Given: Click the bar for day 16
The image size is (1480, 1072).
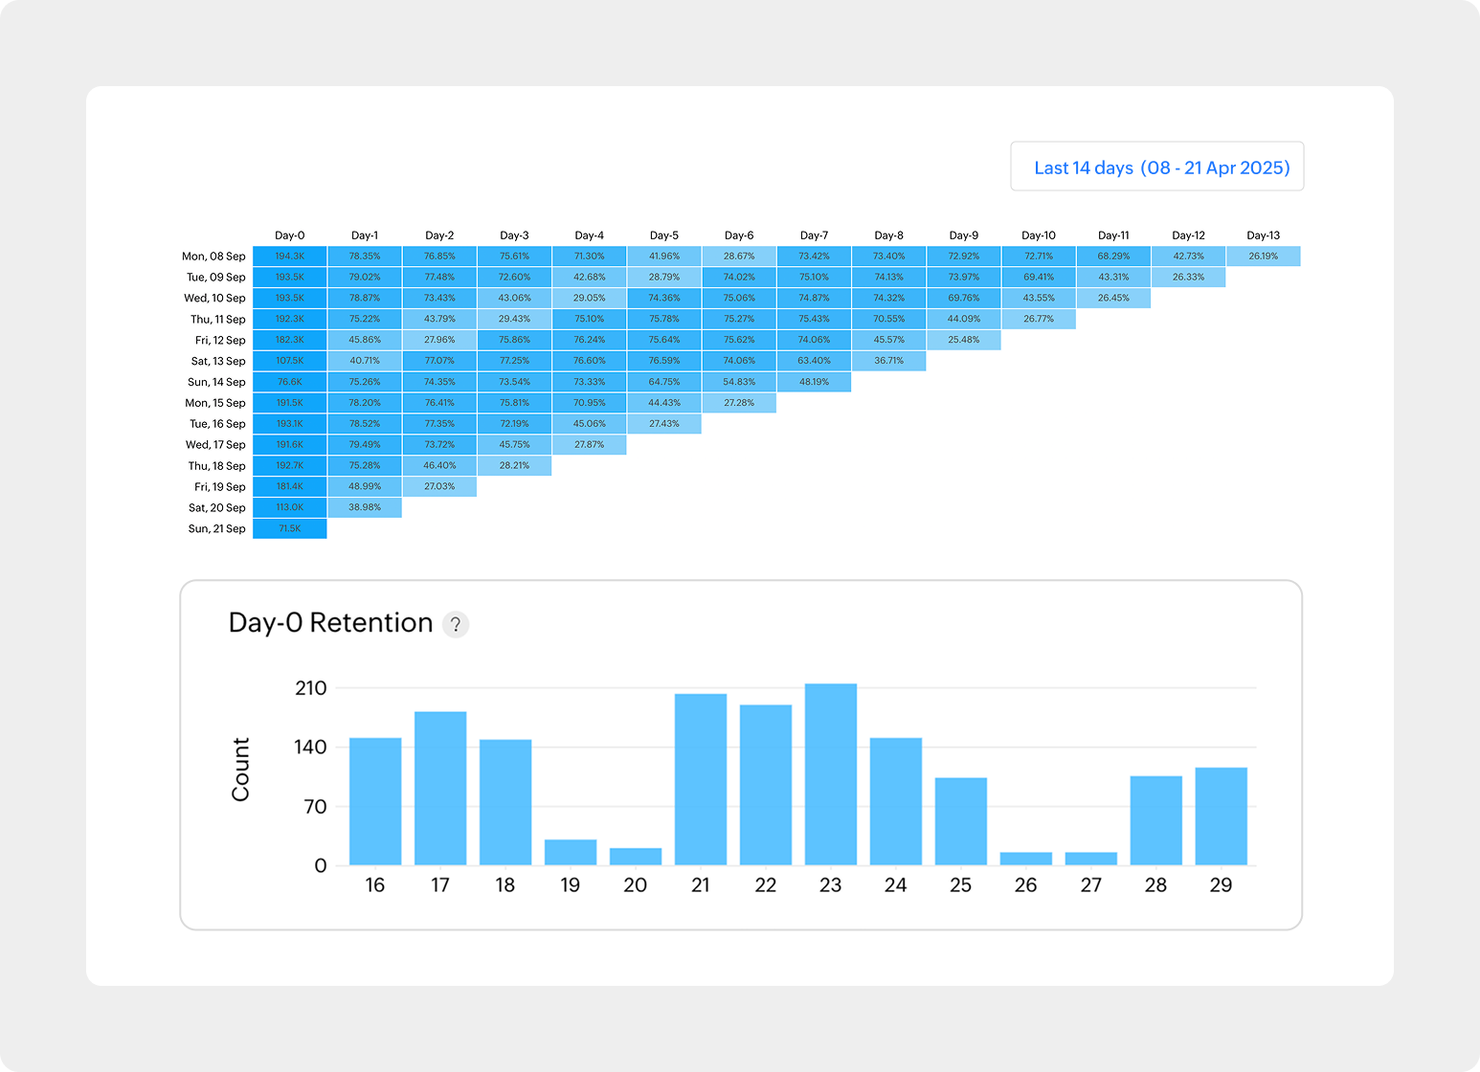Looking at the screenshot, I should [375, 801].
